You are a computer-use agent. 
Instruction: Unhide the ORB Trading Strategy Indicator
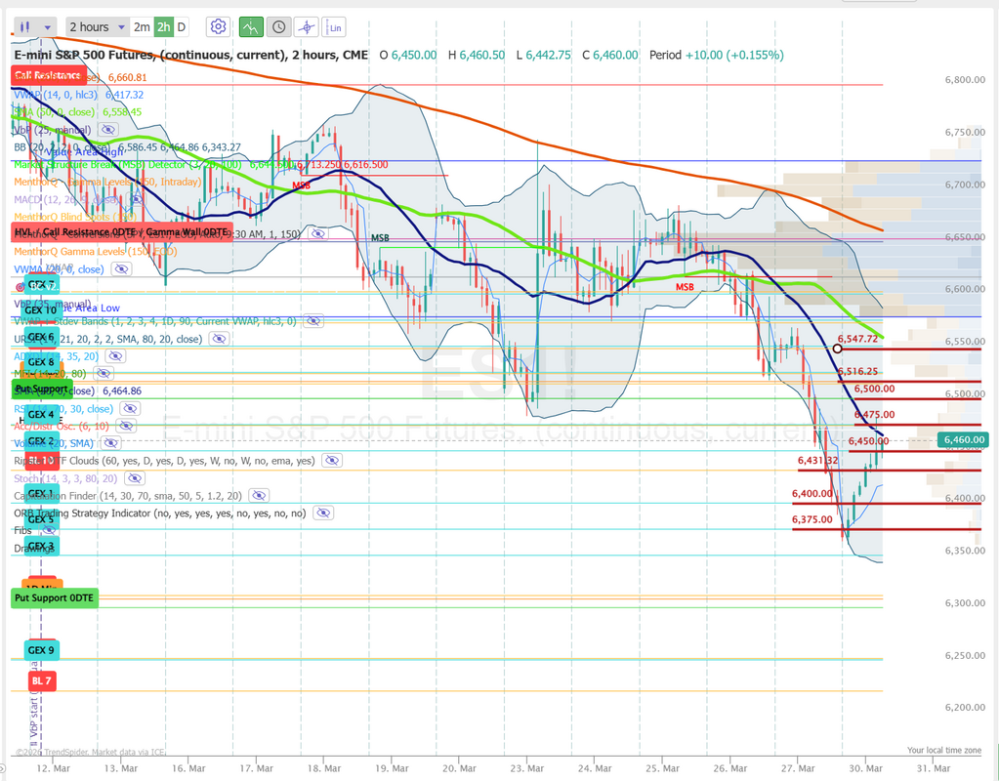tap(322, 514)
